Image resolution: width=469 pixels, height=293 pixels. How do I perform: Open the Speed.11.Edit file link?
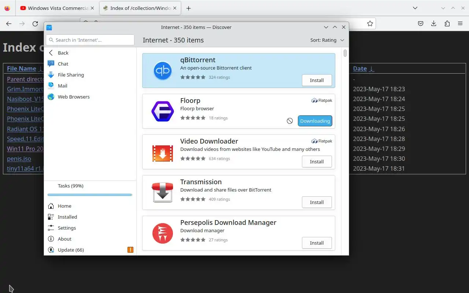25,139
